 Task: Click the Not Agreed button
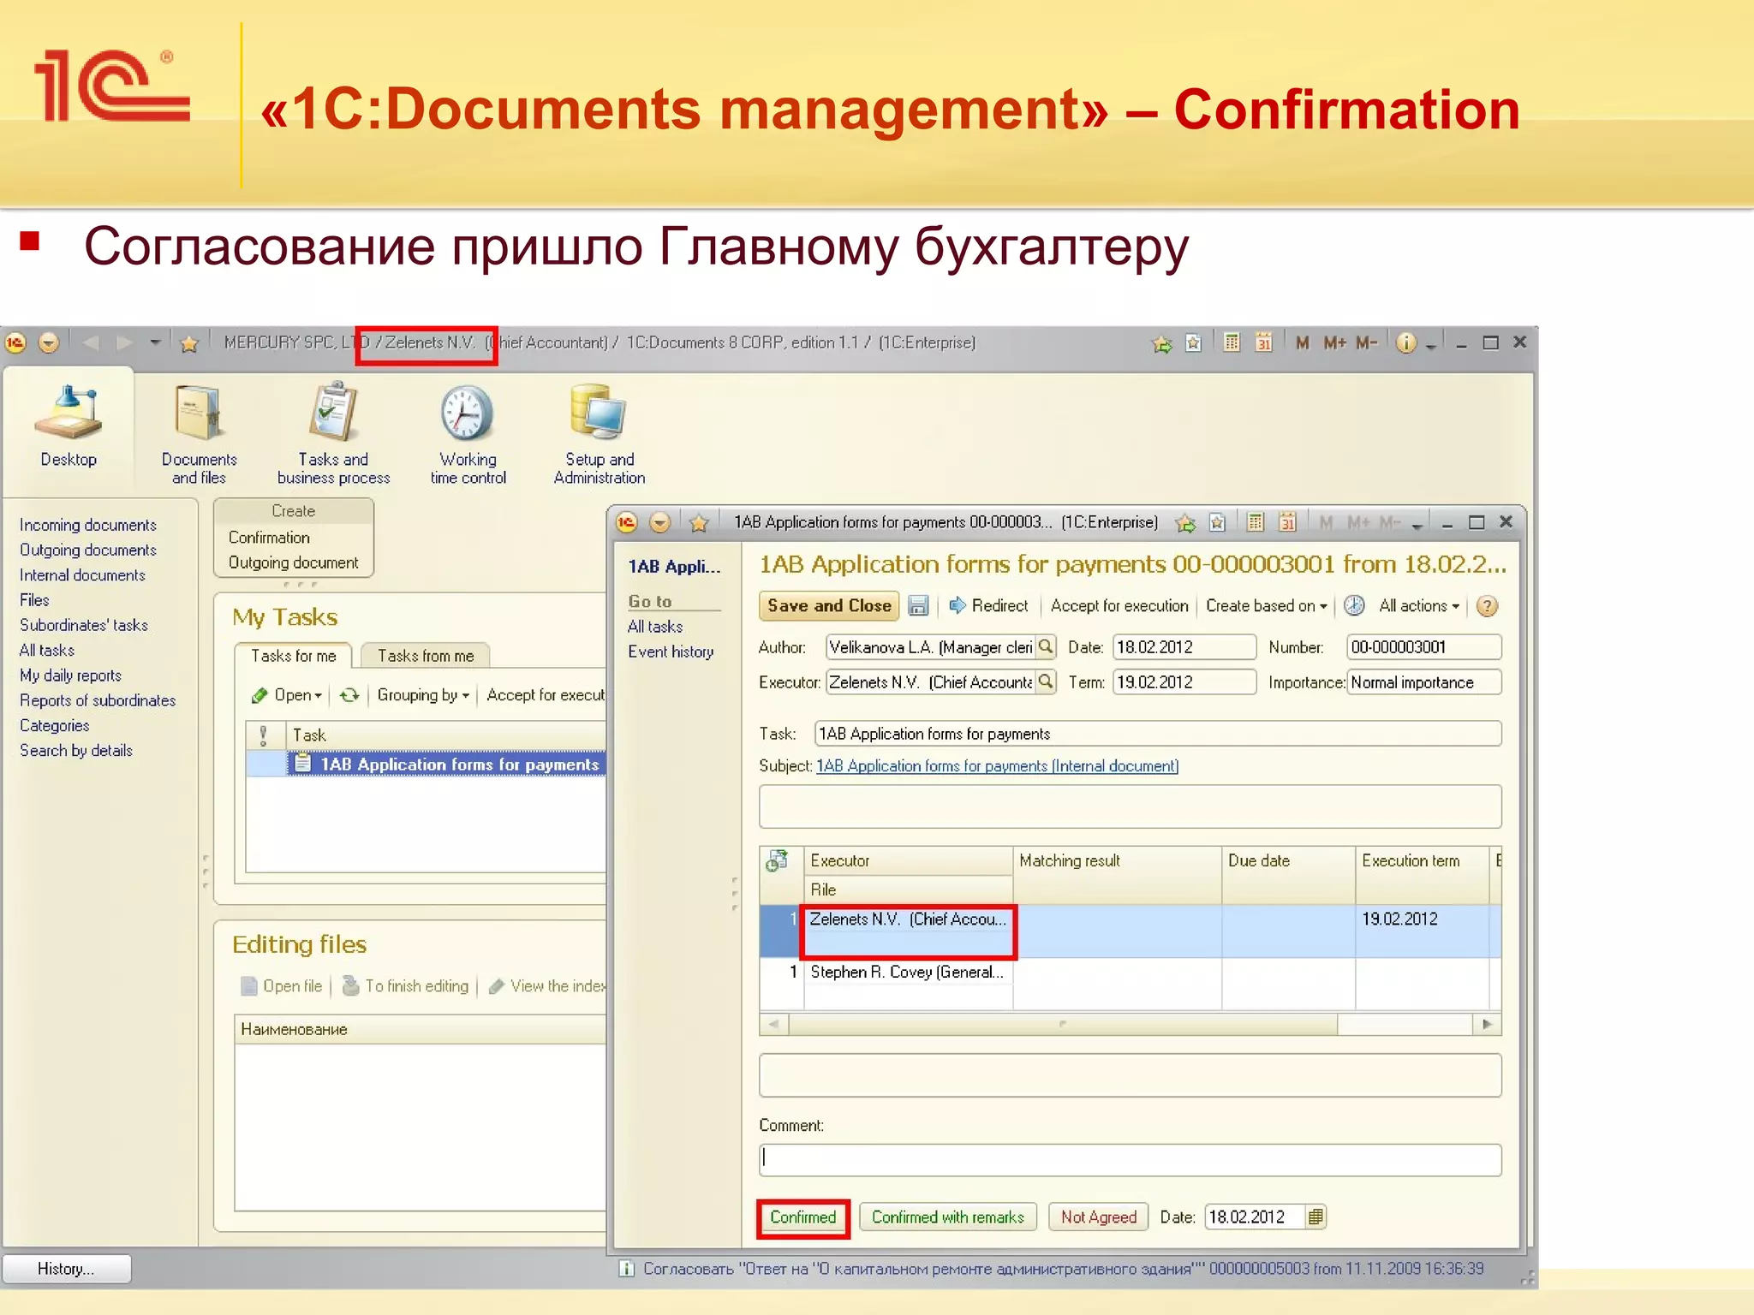pos(1099,1217)
